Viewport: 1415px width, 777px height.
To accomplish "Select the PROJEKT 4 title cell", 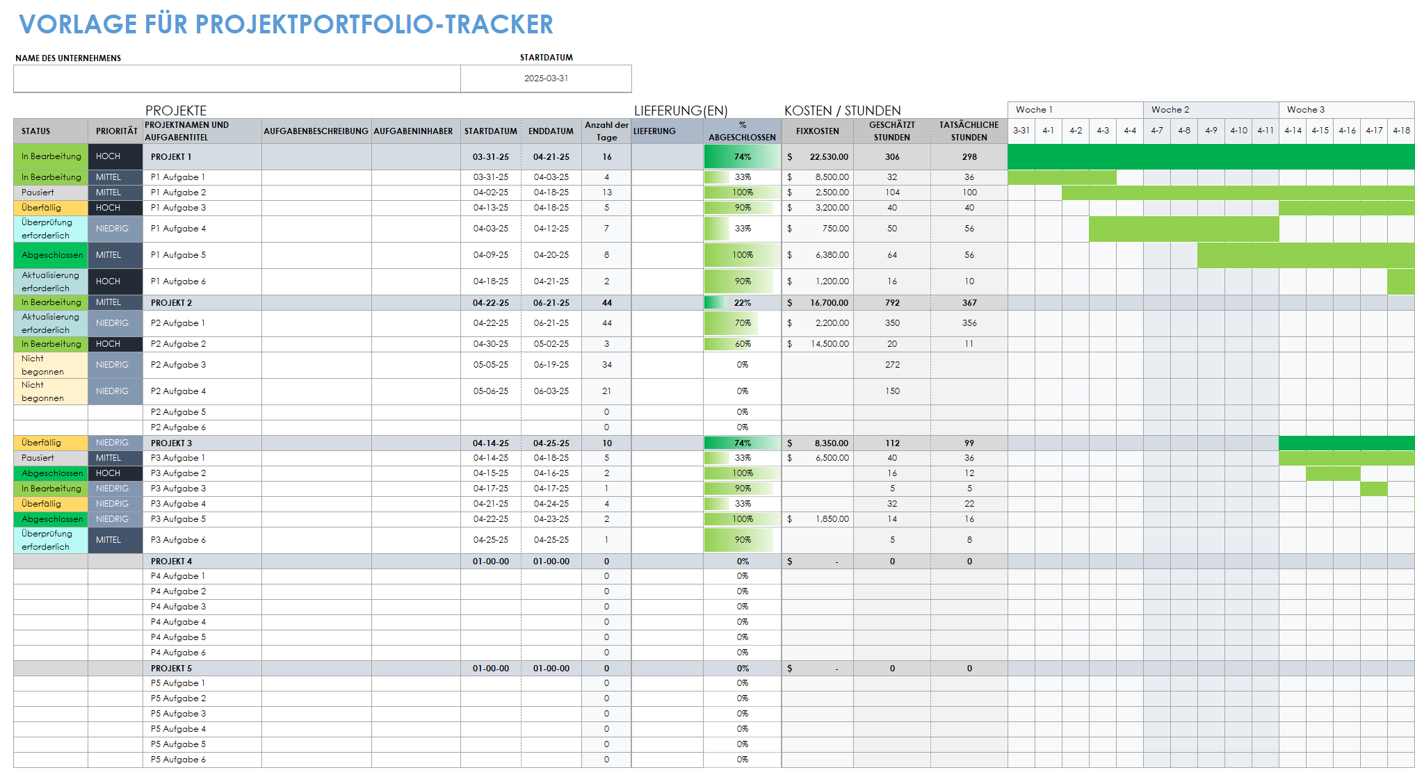I will 202,562.
